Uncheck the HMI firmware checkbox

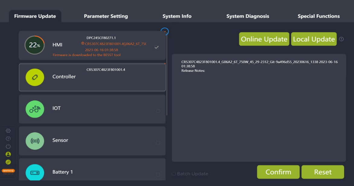[x=156, y=47]
